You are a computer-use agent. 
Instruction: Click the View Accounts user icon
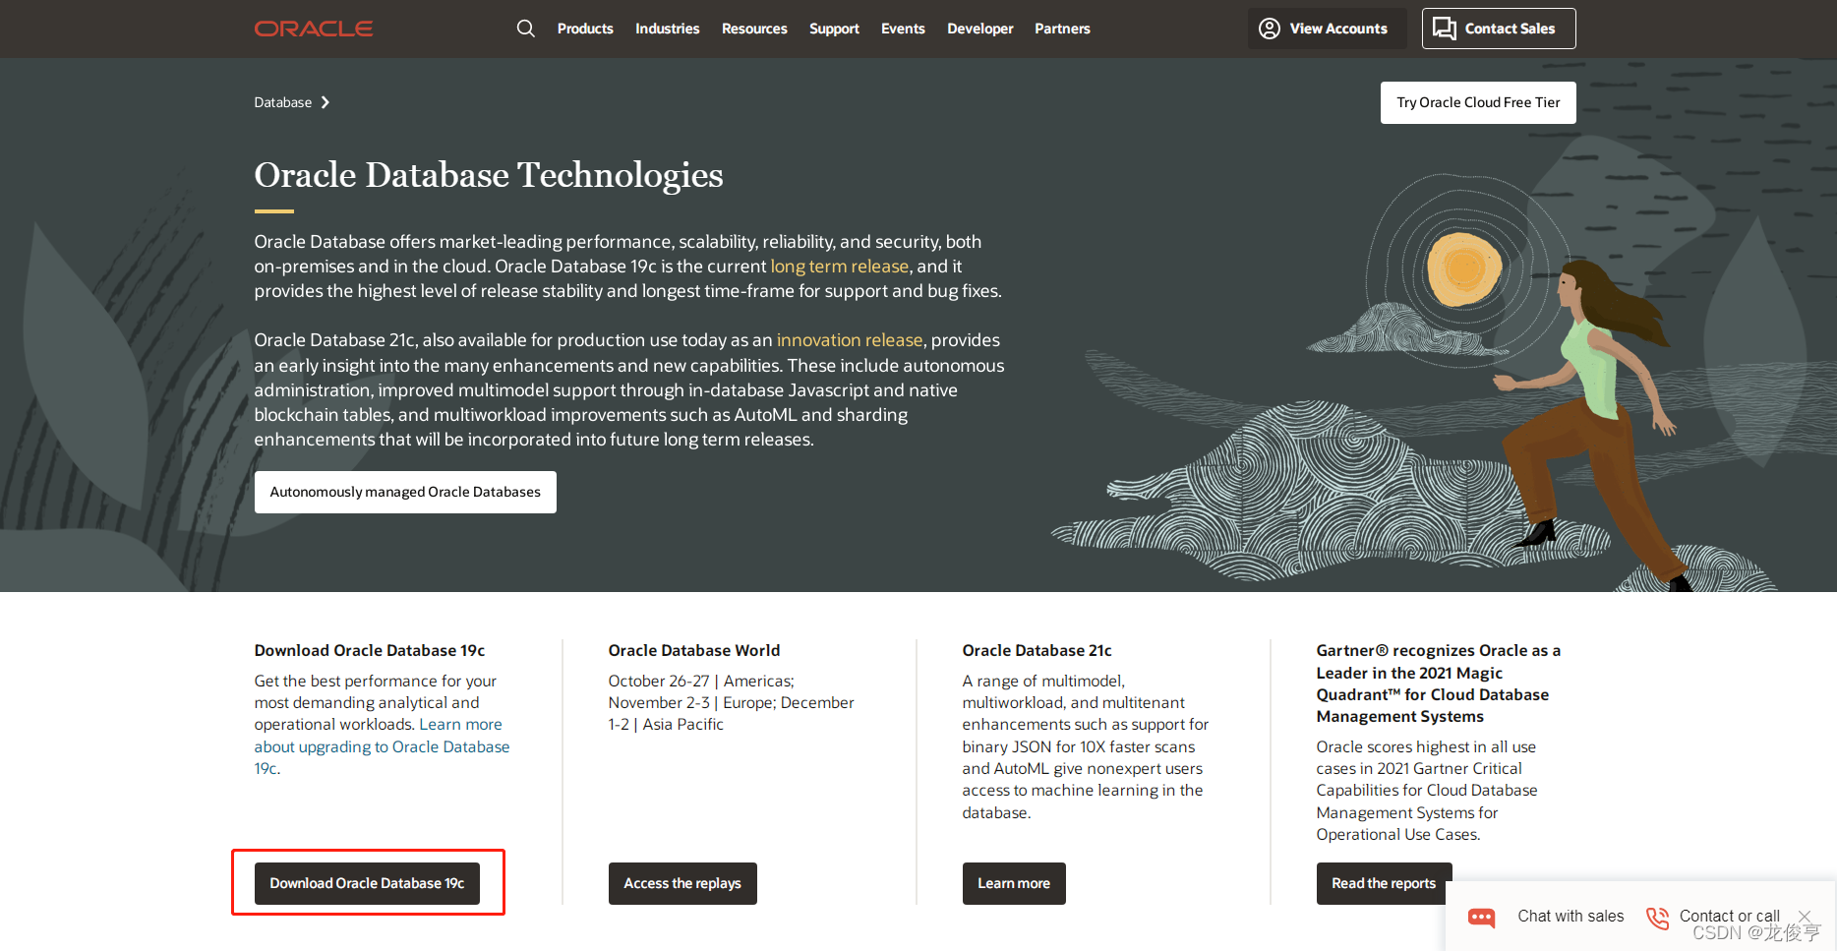(x=1270, y=29)
